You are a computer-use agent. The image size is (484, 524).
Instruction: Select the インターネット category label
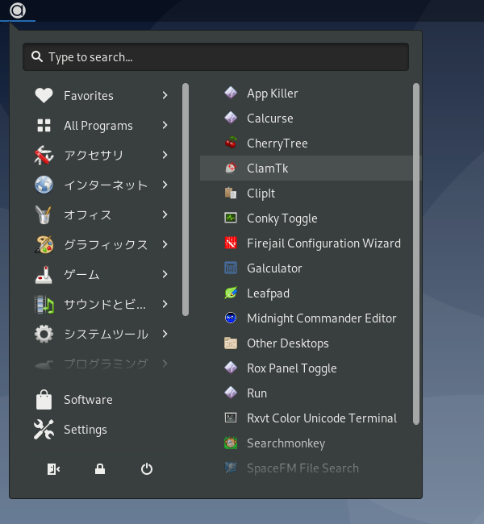(106, 185)
